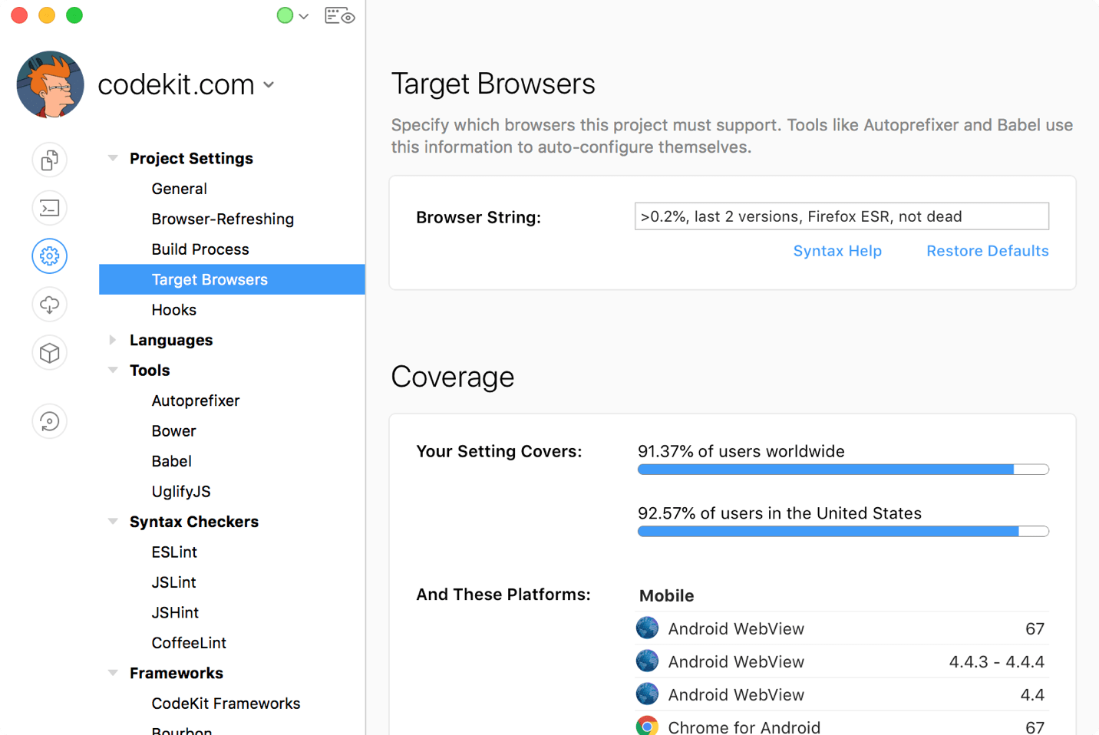Screen dimensions: 1099x735
Task: Click the Languages heading label
Action: click(x=171, y=340)
